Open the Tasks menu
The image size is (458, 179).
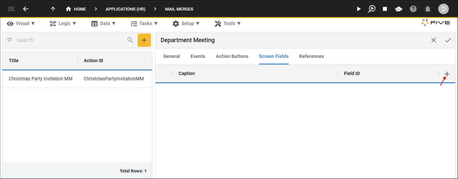[144, 23]
